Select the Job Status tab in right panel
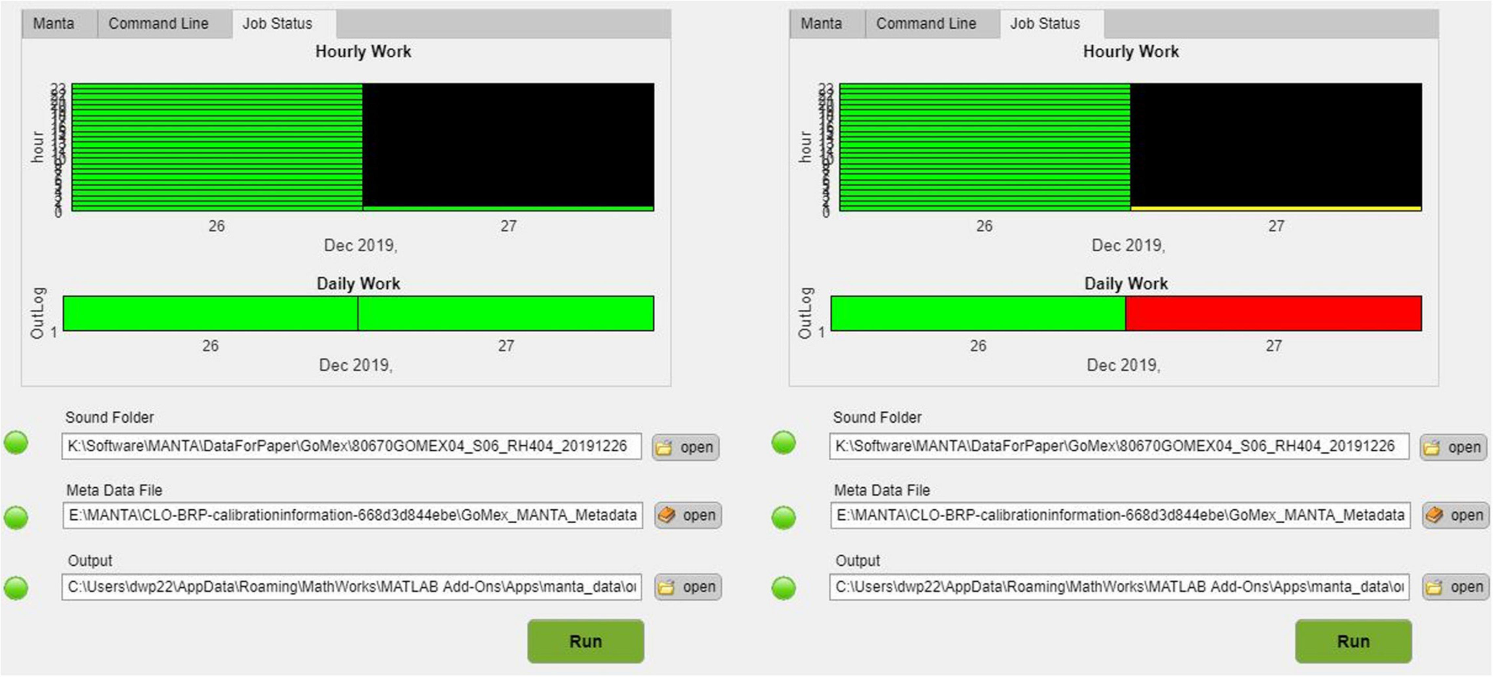 1045,24
